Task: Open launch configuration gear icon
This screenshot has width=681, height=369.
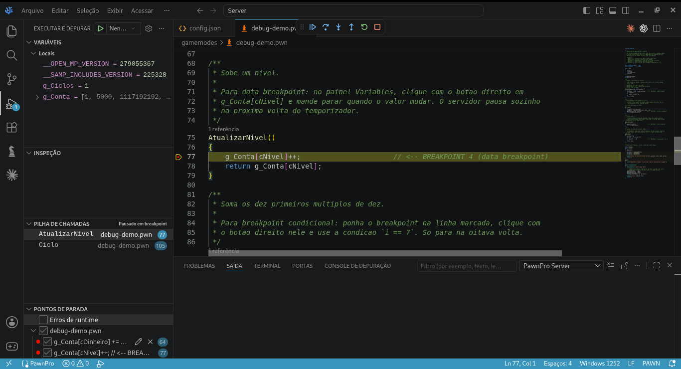Action: [148, 28]
